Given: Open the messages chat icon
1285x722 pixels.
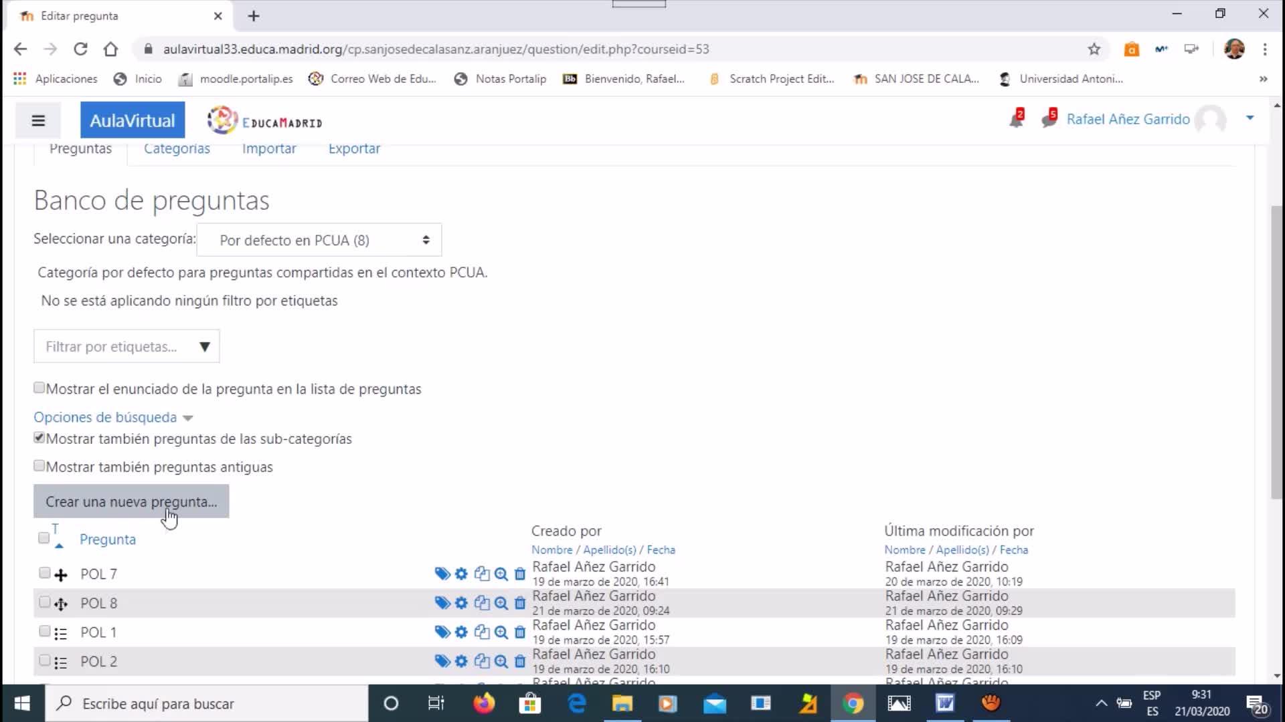Looking at the screenshot, I should click(1048, 120).
